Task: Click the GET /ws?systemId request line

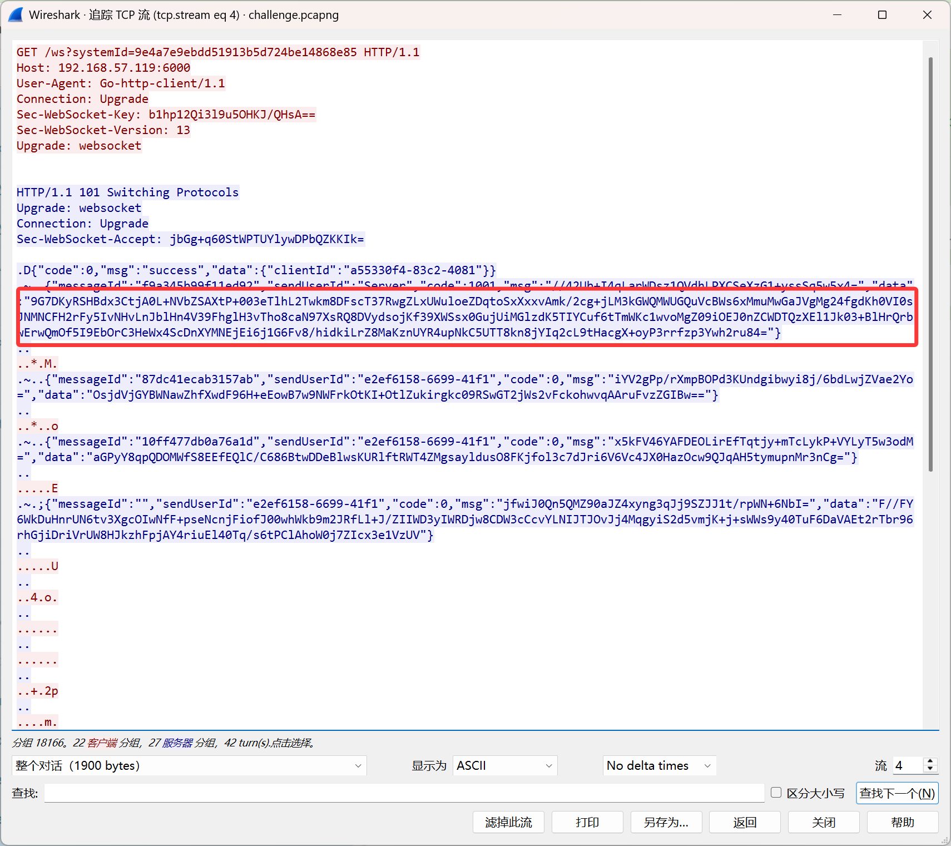Action: click(218, 52)
